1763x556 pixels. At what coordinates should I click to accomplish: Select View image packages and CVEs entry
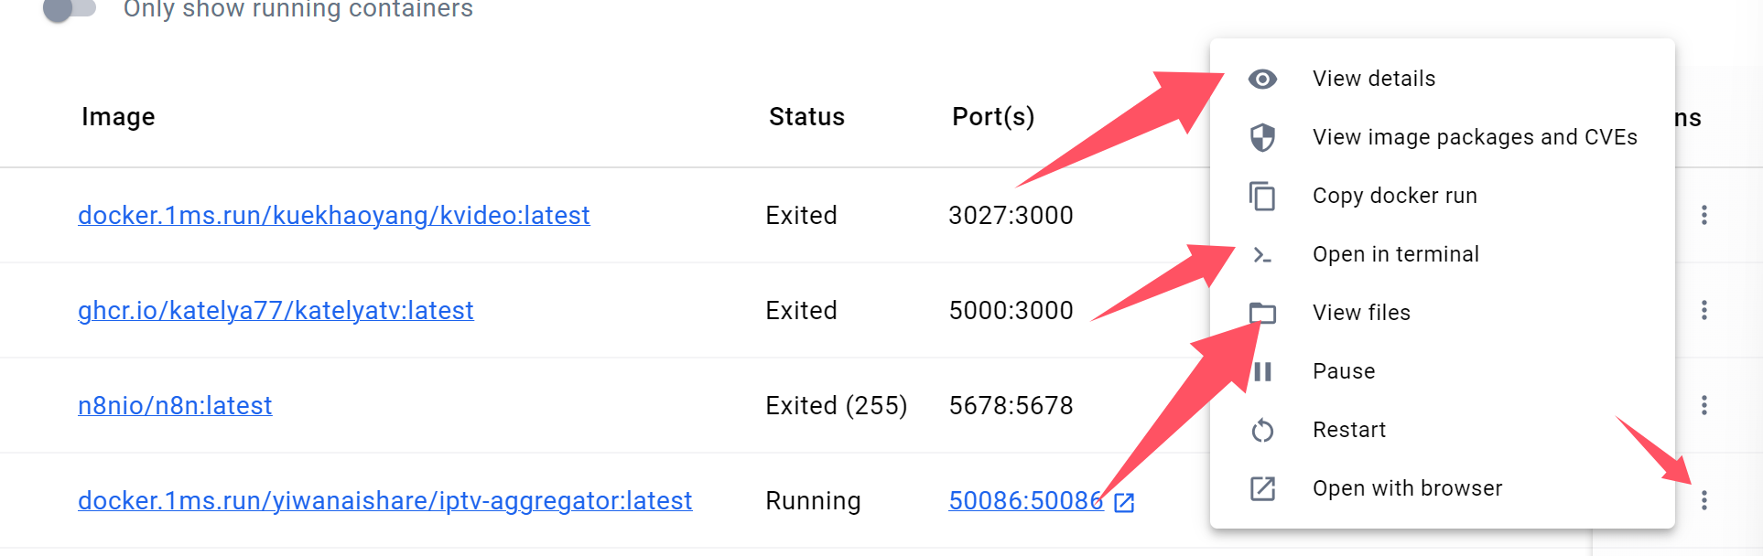[1474, 137]
